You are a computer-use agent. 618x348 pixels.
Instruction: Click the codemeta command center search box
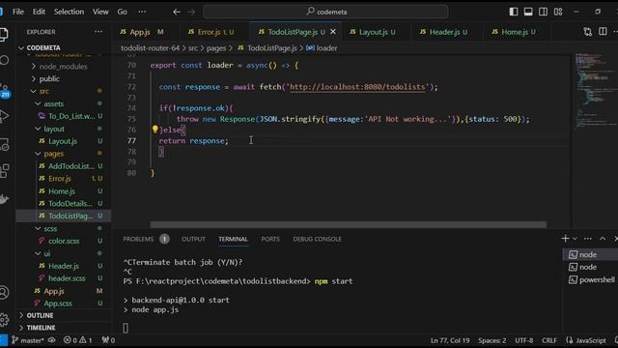click(326, 12)
